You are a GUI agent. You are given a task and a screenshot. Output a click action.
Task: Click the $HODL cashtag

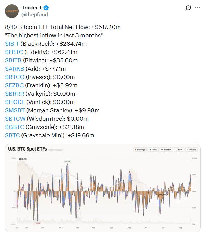pyautogui.click(x=15, y=102)
